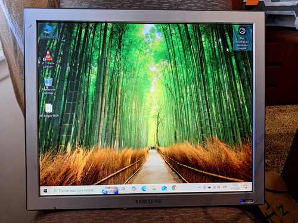
Task: Open the notification center icon
Action: pyautogui.click(x=246, y=187)
